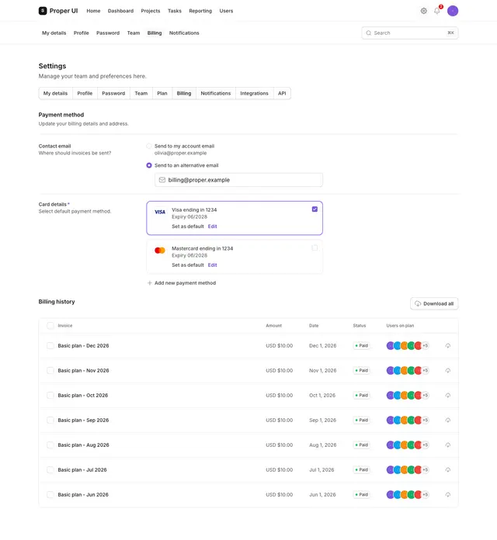The width and height of the screenshot is (497, 540).
Task: Open Dashboard in top navigation
Action: point(120,11)
